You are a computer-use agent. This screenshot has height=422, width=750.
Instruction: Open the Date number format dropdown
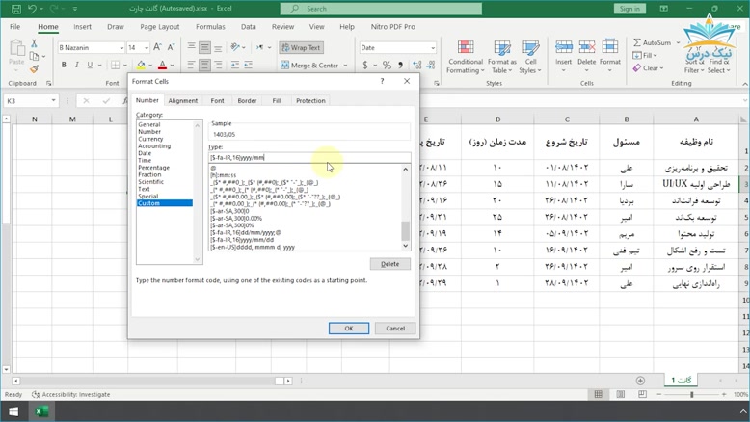(x=433, y=48)
